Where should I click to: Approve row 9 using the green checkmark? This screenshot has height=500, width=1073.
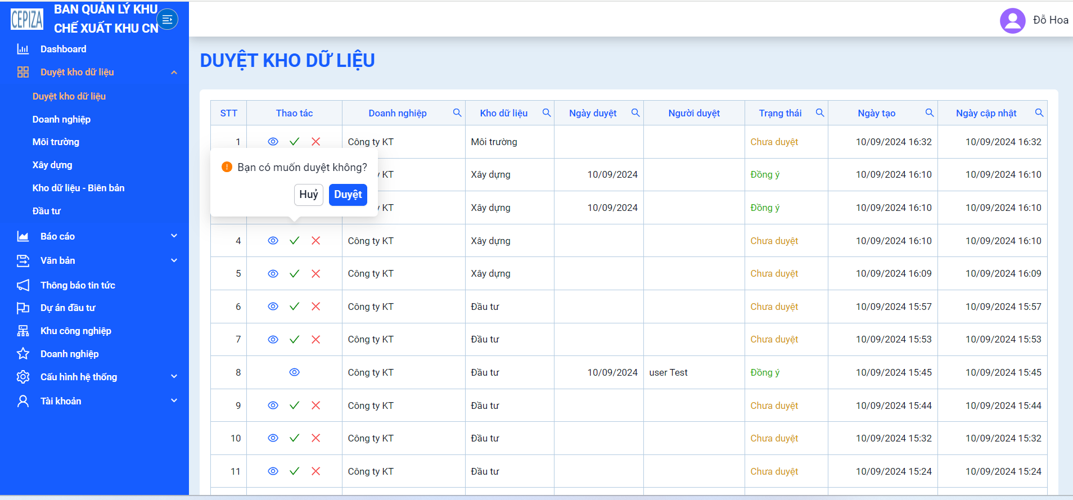coord(294,406)
